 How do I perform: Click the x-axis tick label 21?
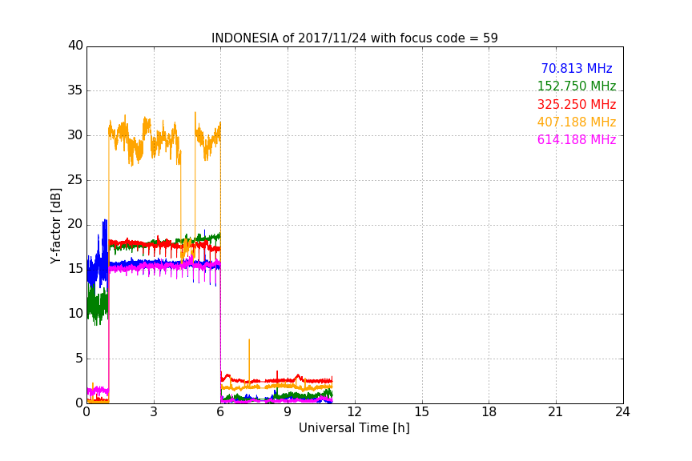click(x=556, y=412)
